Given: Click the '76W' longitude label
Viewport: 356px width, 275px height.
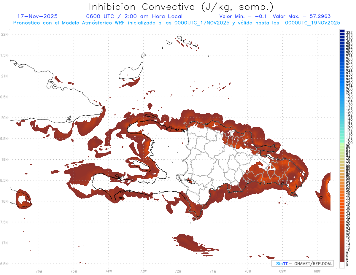Looking at the screenshot, I should pos(39,271).
